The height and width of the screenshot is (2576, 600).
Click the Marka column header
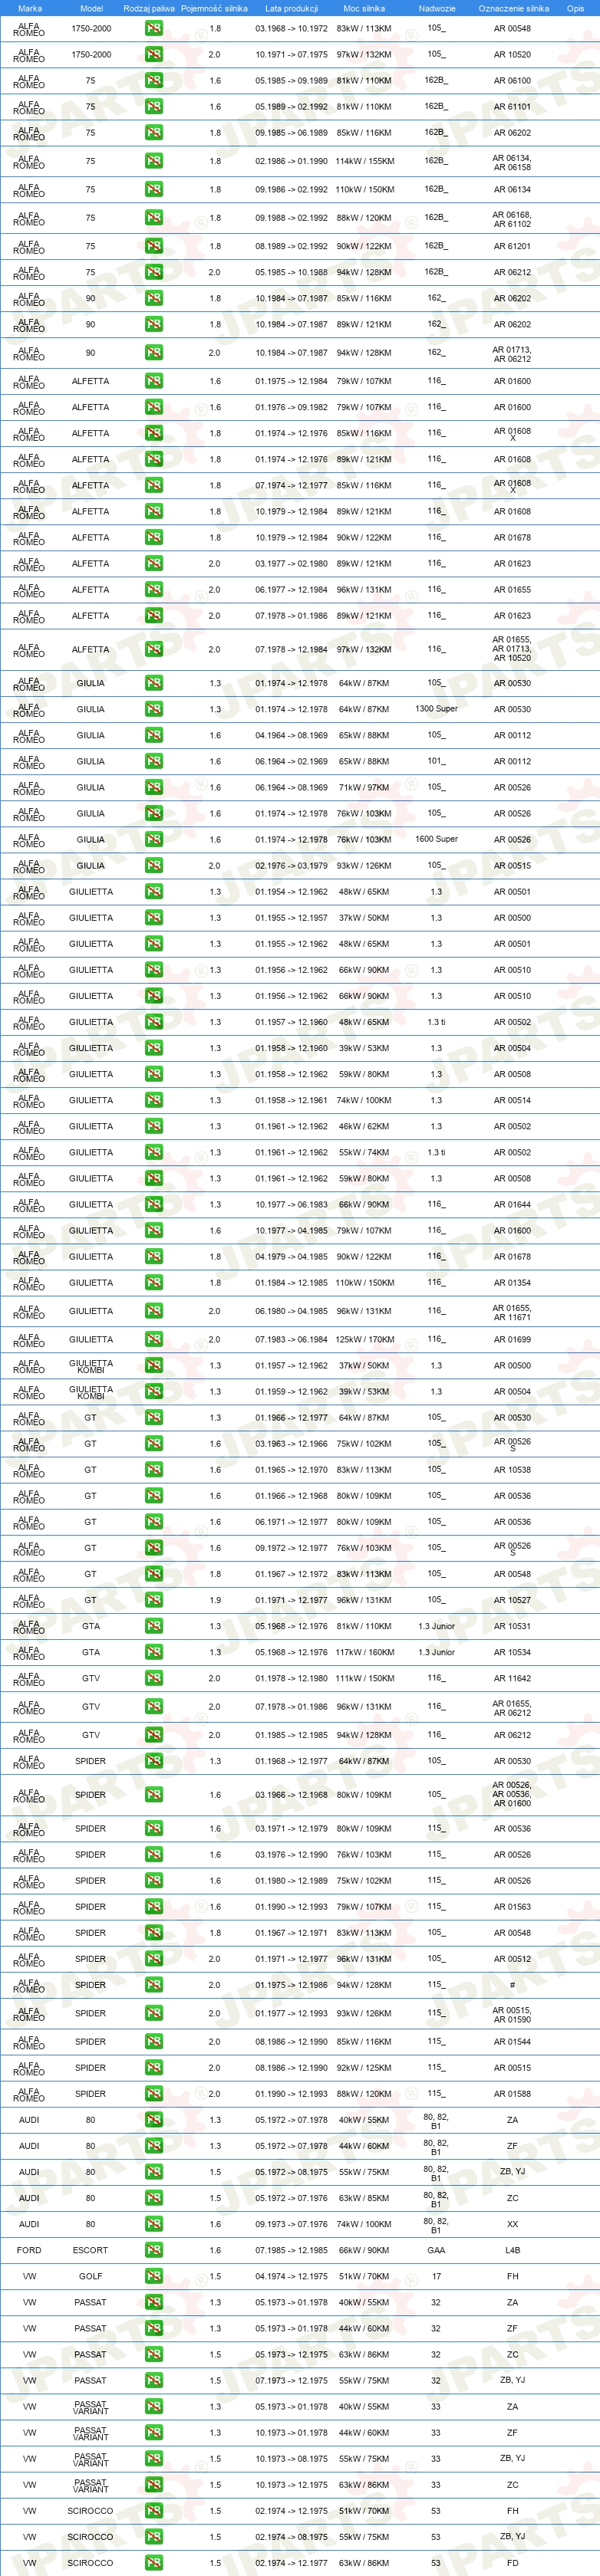30,8
